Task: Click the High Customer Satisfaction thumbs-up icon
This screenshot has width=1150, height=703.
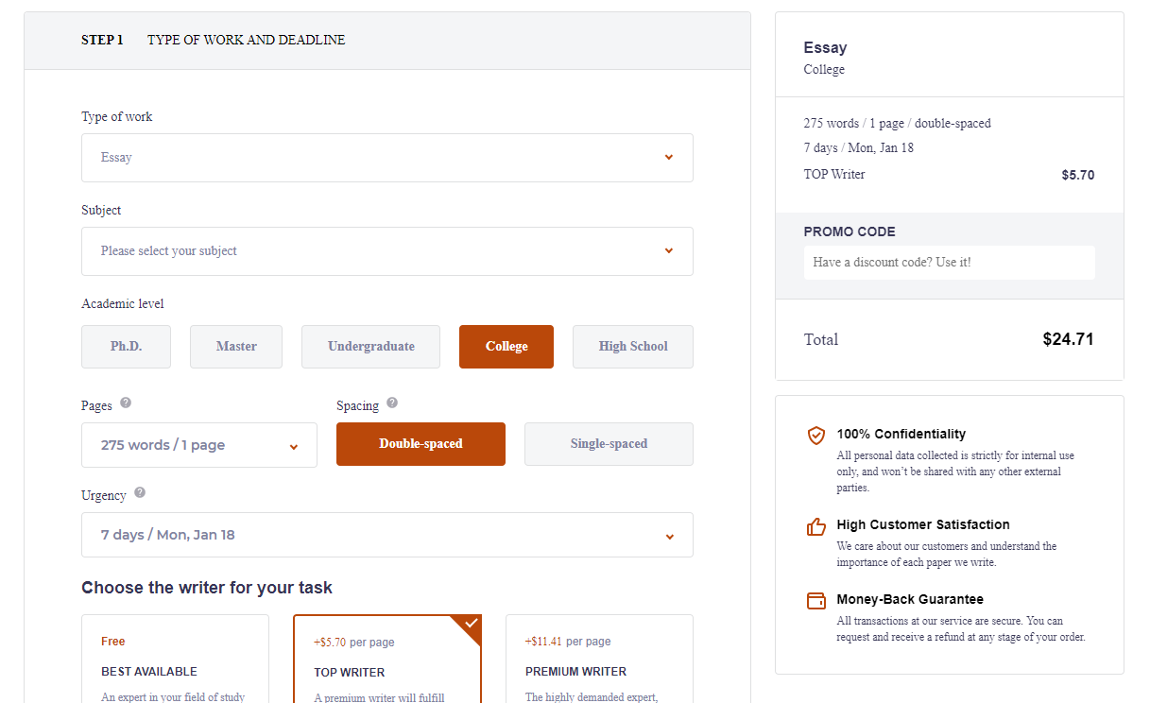Action: (x=816, y=526)
